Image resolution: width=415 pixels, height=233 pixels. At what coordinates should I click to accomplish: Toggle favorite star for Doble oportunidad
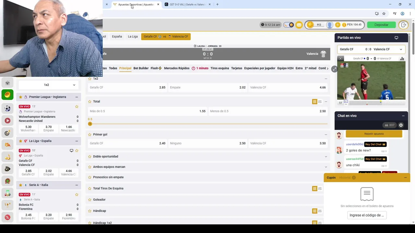[89, 157]
